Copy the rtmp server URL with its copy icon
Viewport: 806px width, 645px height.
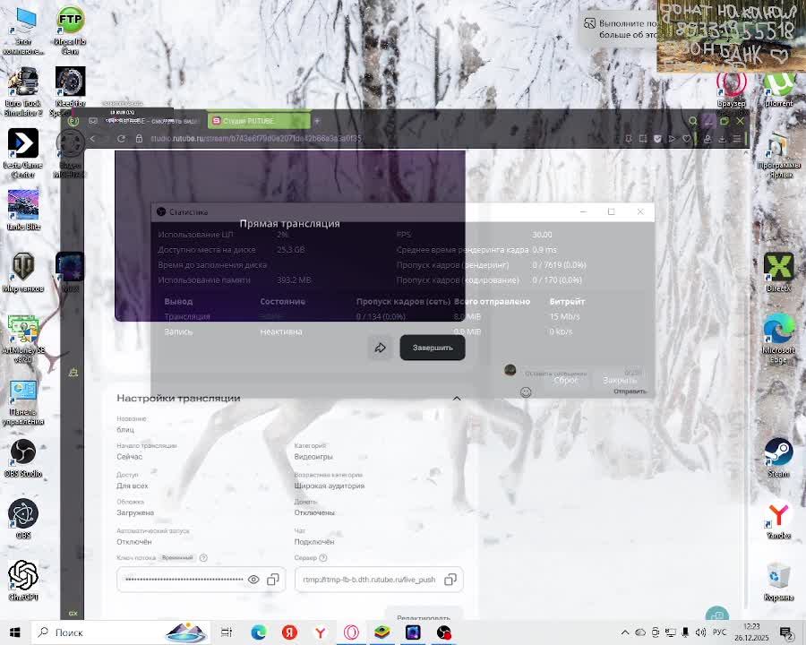[450, 580]
